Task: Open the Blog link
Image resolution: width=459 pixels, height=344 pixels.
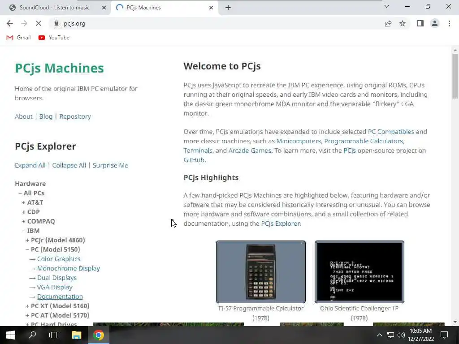Action: pyautogui.click(x=46, y=116)
